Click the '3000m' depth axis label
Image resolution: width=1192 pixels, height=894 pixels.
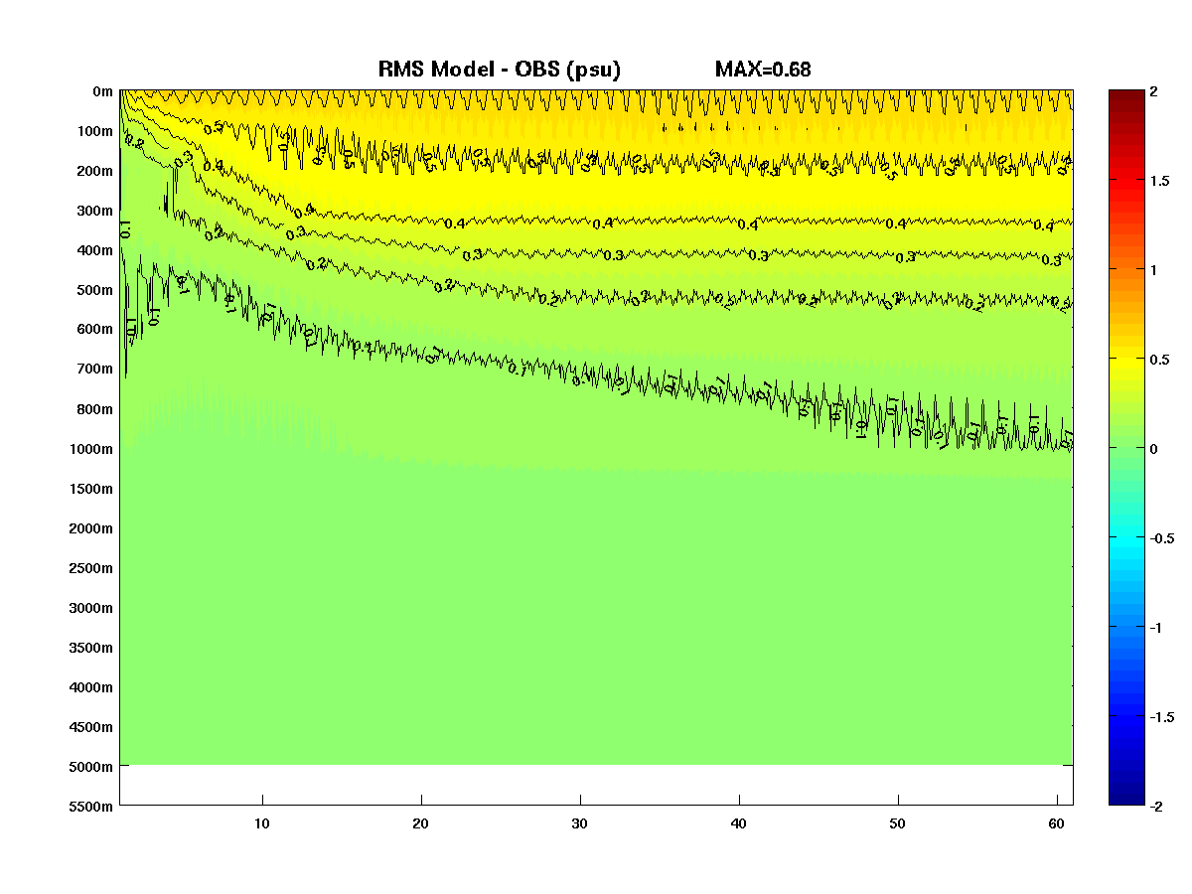pyautogui.click(x=91, y=608)
